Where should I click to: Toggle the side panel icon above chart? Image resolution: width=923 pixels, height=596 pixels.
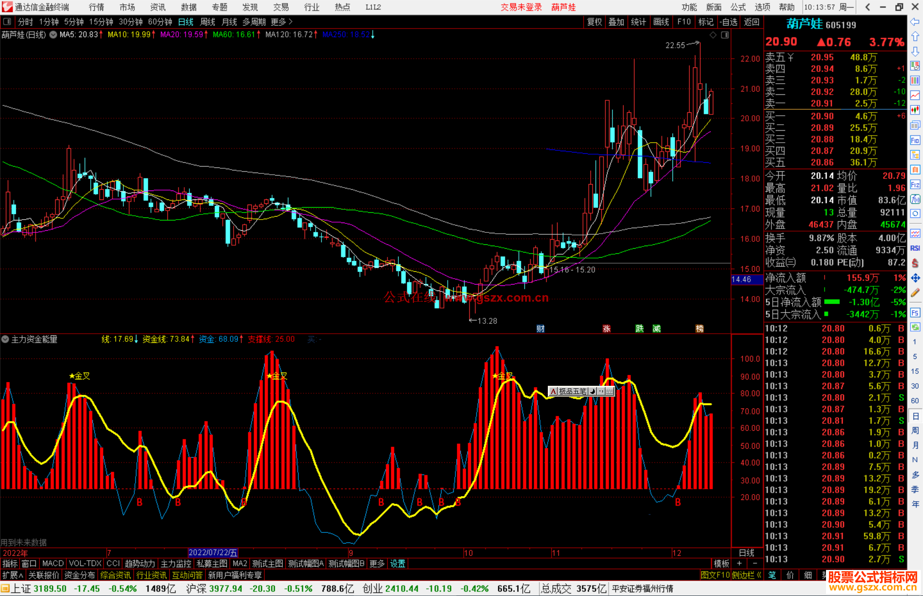coord(725,35)
